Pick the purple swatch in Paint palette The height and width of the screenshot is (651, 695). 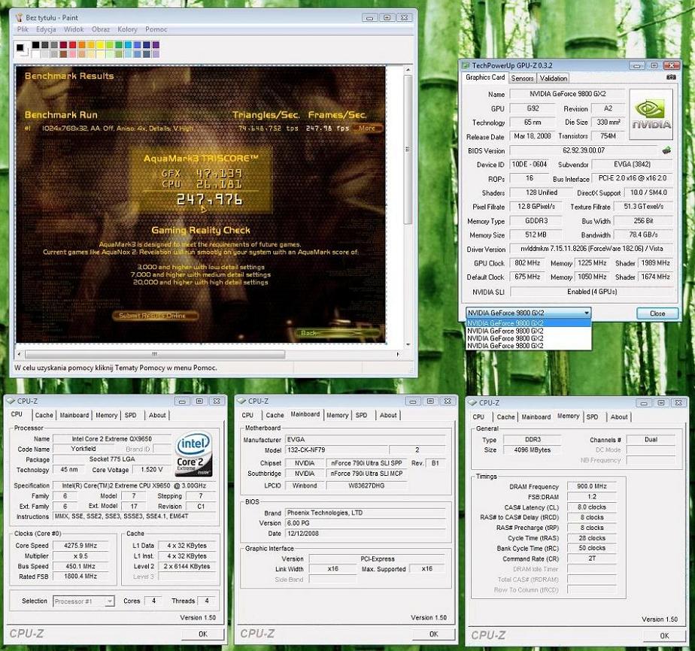(156, 45)
